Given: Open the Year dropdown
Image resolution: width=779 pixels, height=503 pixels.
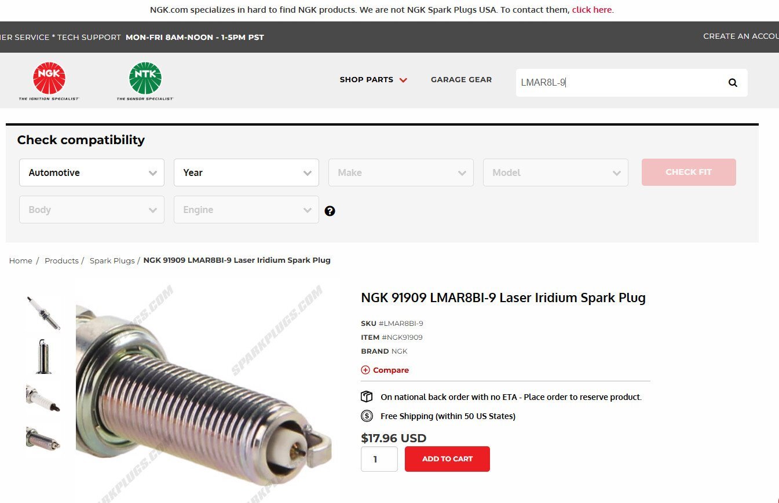Looking at the screenshot, I should coord(246,172).
